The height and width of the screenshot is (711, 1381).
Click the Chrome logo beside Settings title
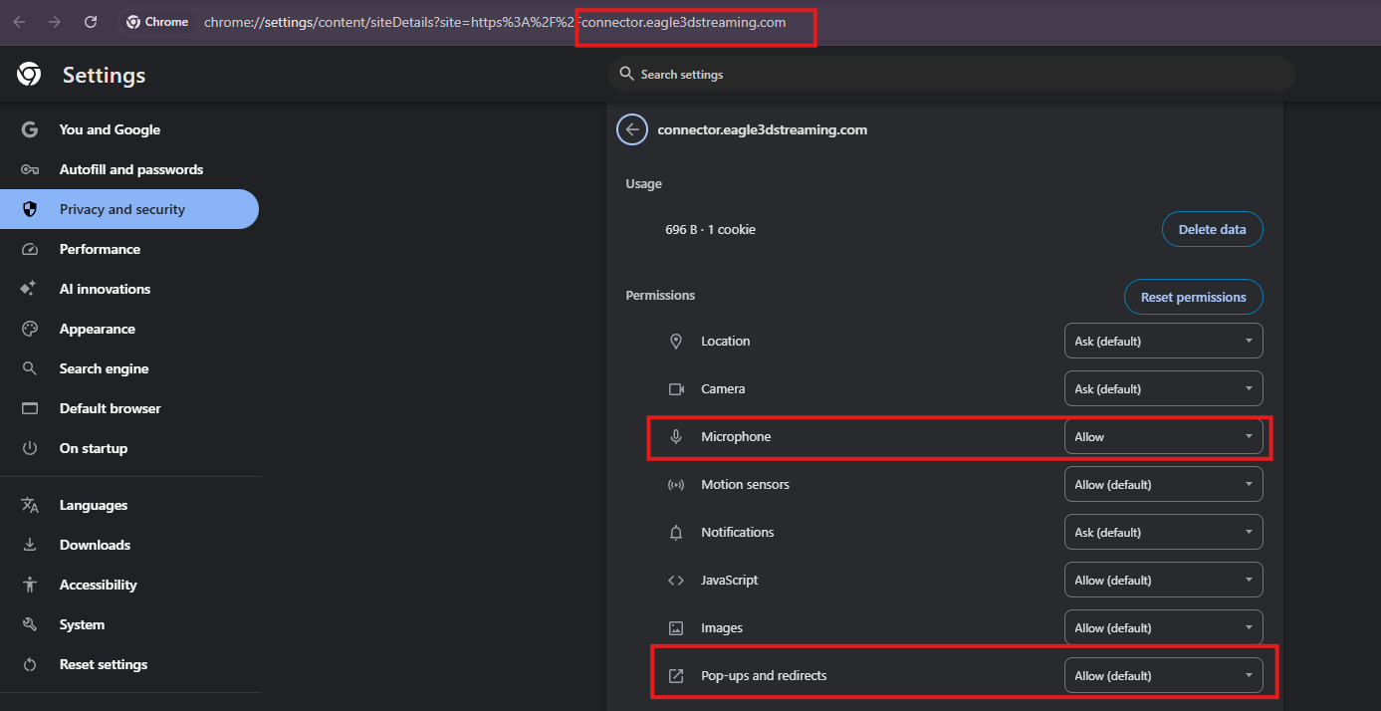[x=30, y=75]
